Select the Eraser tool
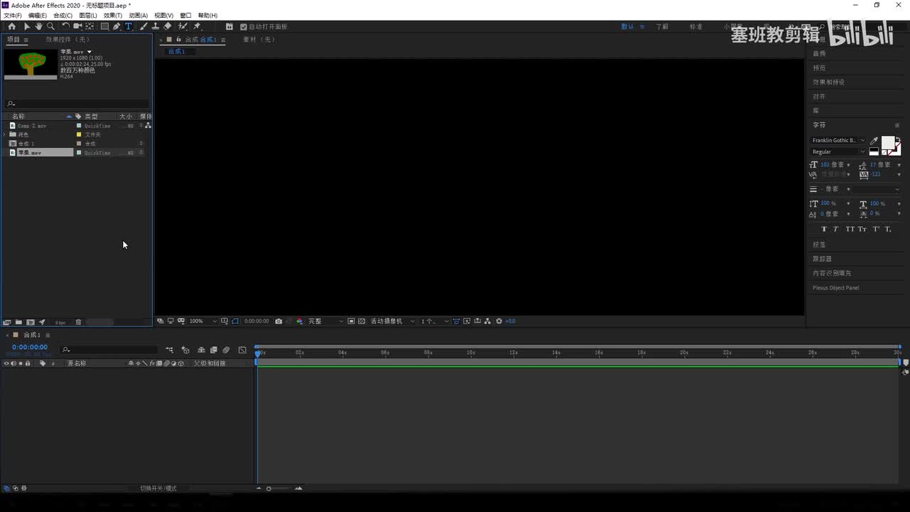Viewport: 910px width, 512px height. [x=168, y=26]
